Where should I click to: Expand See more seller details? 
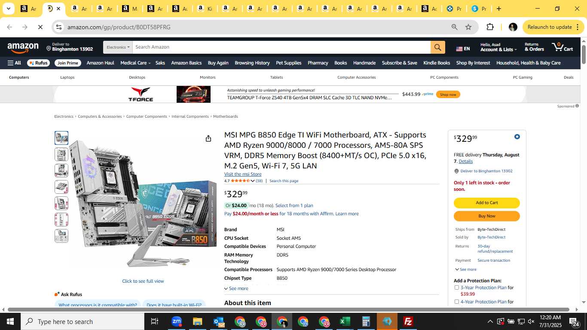point(465,269)
